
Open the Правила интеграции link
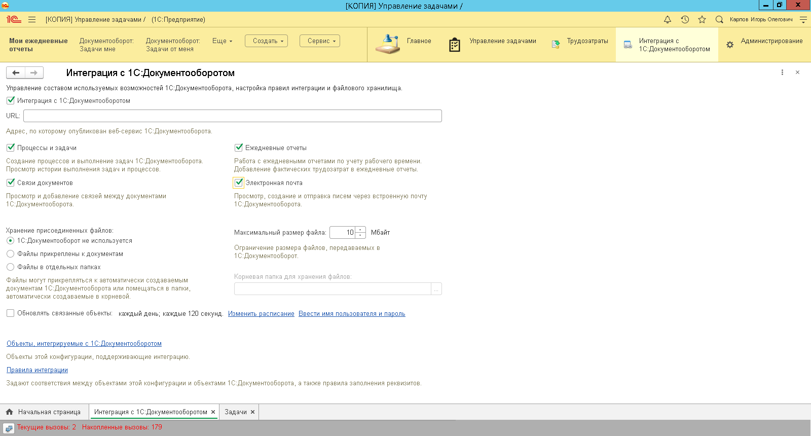(x=37, y=370)
